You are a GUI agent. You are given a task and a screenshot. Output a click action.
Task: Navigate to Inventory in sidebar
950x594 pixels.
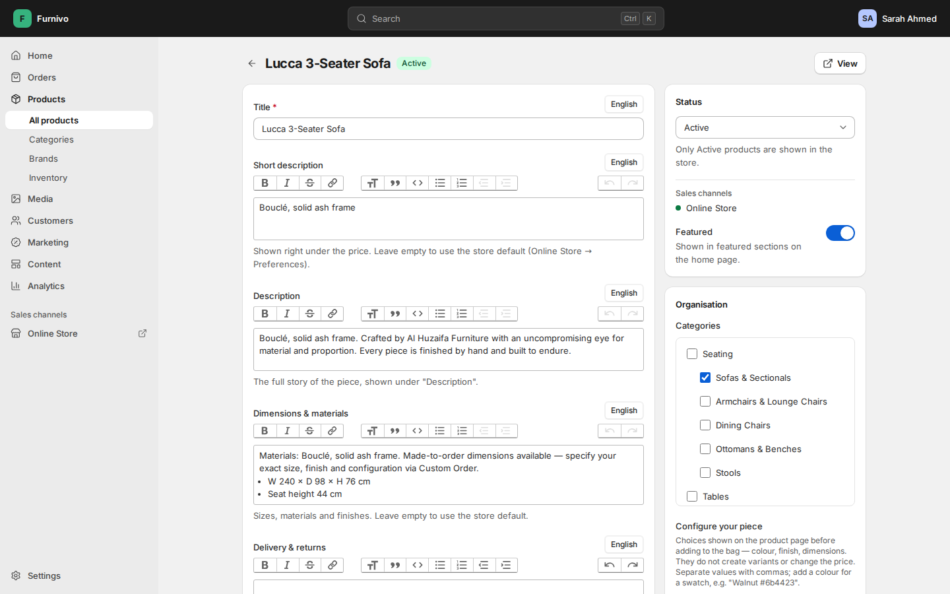pos(79,178)
